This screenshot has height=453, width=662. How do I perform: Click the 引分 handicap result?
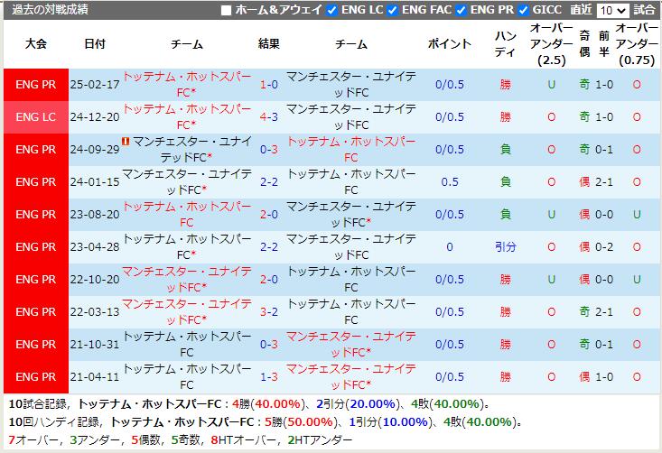[x=506, y=247]
